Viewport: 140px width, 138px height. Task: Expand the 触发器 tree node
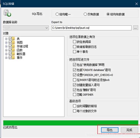6,54
